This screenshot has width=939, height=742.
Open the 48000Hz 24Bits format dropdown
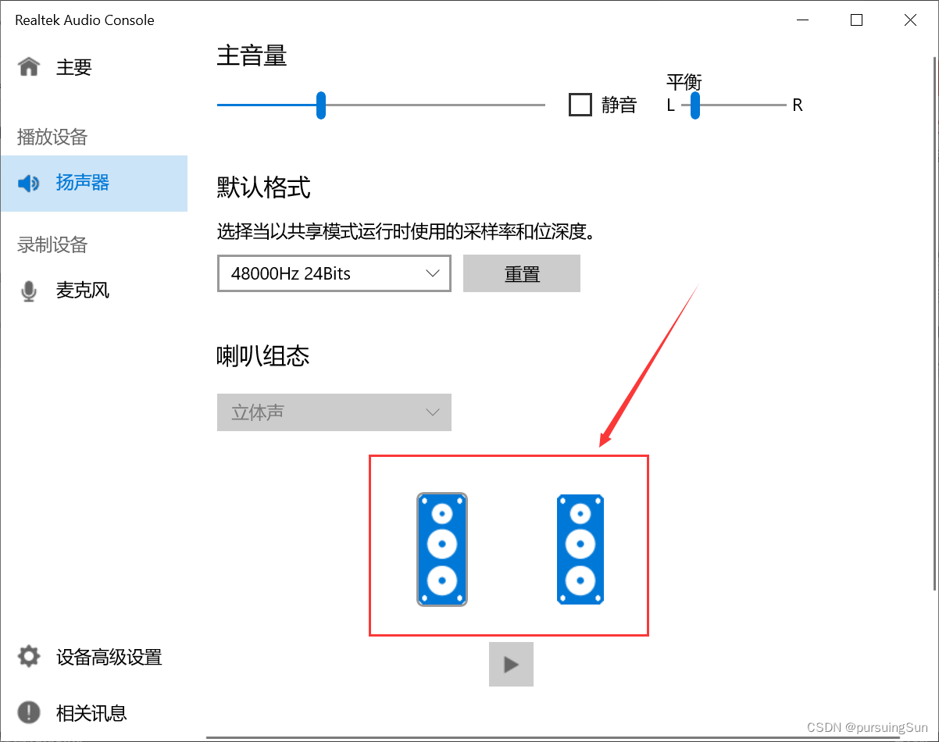pos(334,273)
